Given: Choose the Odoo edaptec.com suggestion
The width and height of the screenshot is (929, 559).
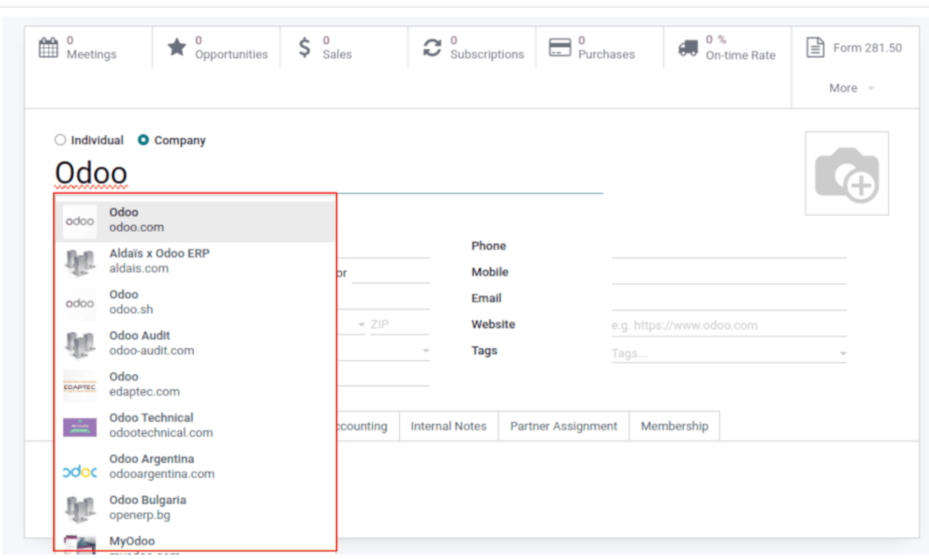Looking at the screenshot, I should pos(195,385).
